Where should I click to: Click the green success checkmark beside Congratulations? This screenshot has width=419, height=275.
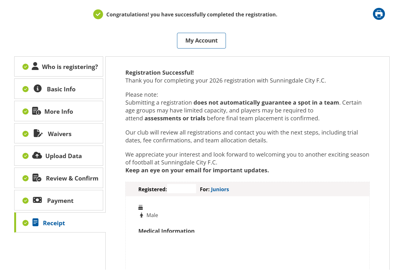(98, 14)
